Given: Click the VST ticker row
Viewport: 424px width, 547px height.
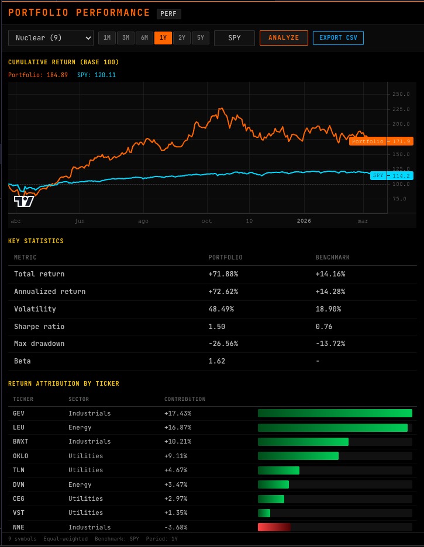Looking at the screenshot, I should (x=212, y=513).
